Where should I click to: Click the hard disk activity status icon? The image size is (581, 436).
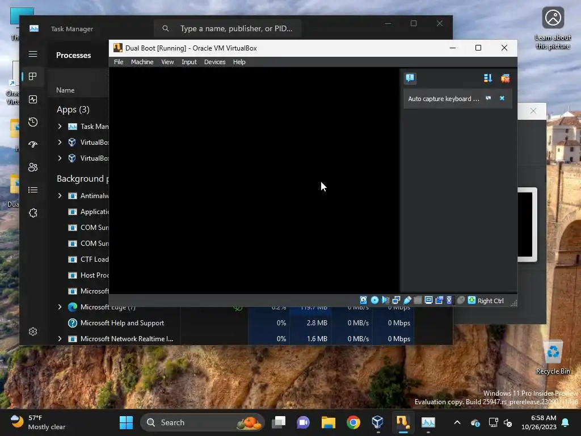coord(364,300)
